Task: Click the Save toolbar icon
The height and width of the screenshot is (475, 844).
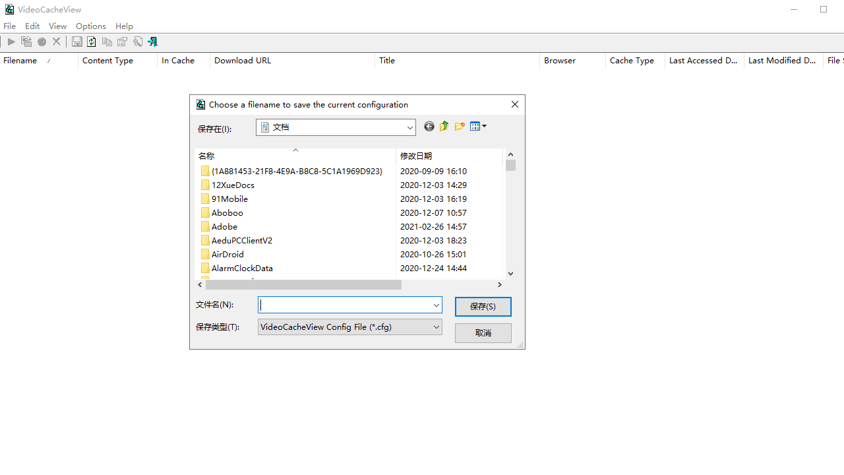Action: [76, 42]
